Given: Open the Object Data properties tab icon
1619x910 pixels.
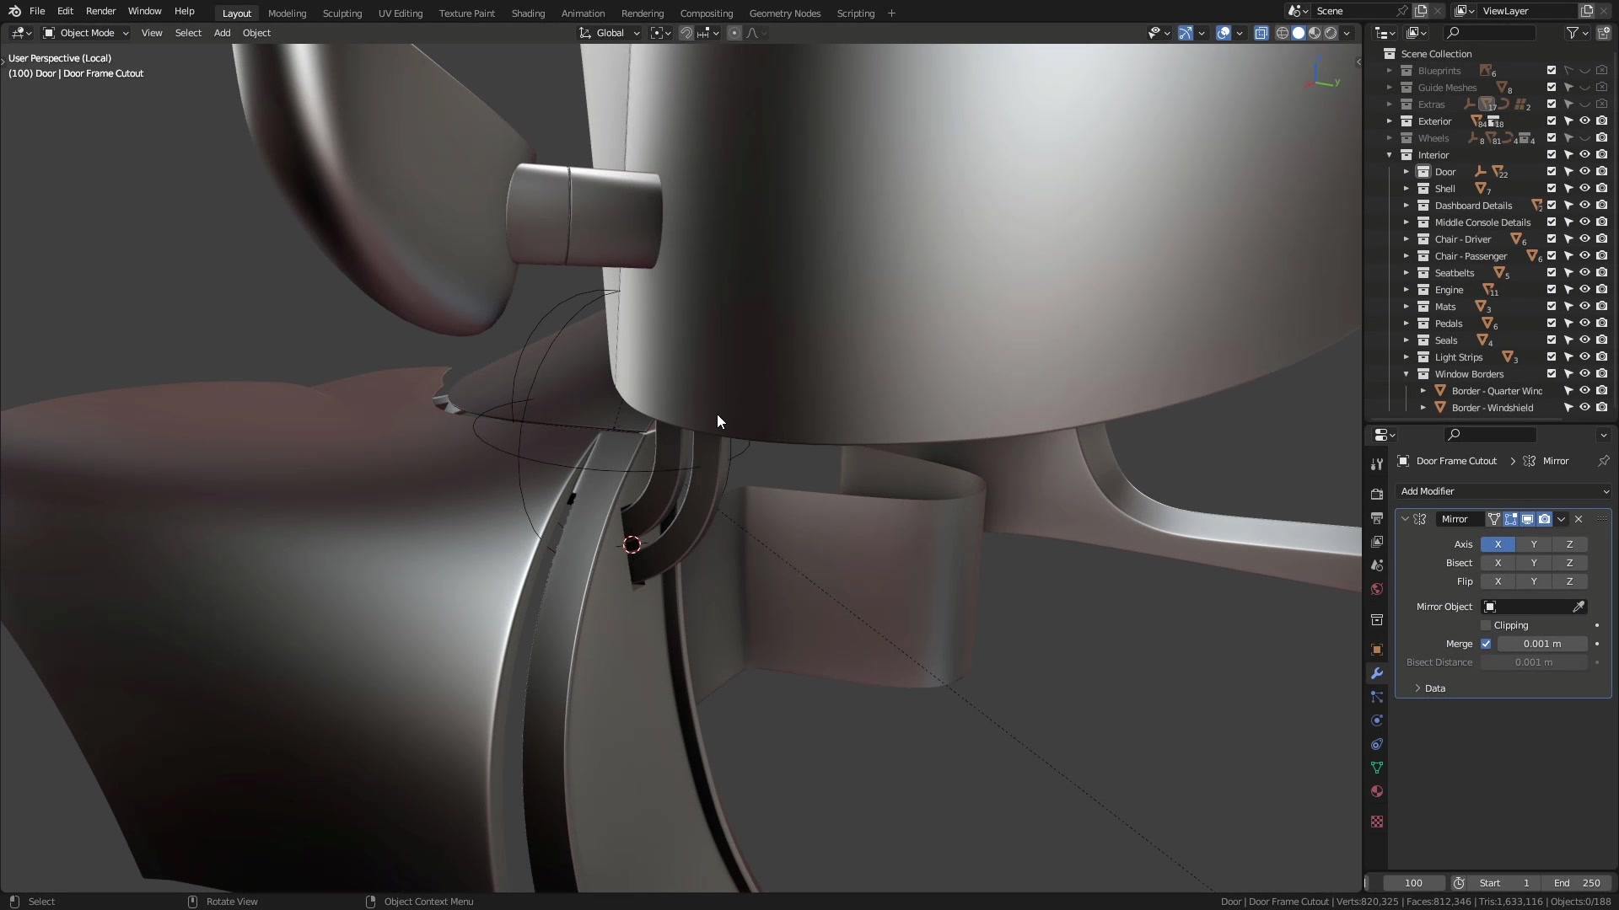Looking at the screenshot, I should pyautogui.click(x=1377, y=768).
